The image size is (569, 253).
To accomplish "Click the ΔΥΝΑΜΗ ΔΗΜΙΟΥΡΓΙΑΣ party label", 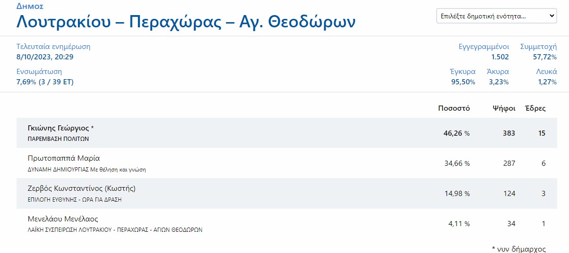I will click(x=87, y=170).
